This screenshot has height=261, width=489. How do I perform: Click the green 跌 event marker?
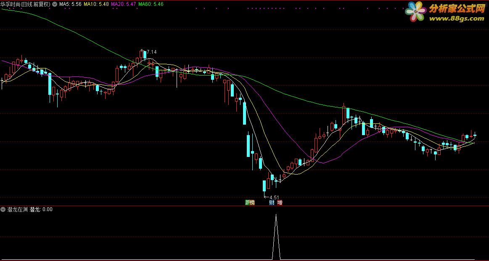click(x=247, y=203)
